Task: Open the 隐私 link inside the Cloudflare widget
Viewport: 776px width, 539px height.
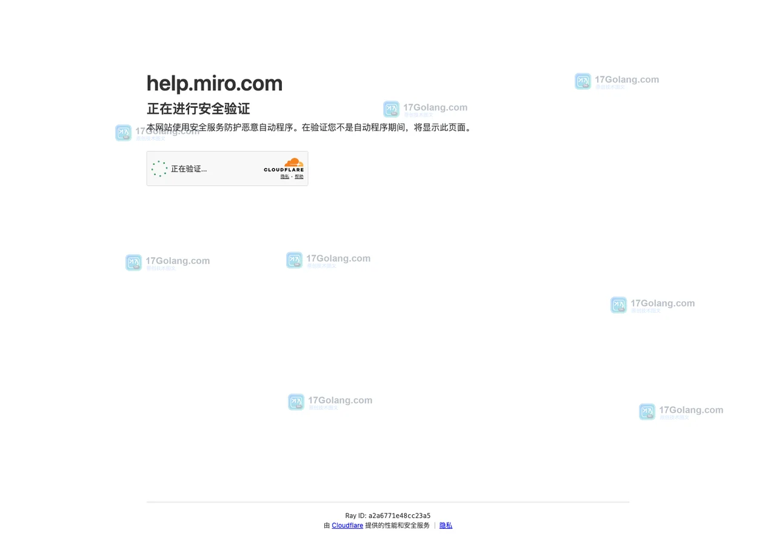Action: coord(284,176)
